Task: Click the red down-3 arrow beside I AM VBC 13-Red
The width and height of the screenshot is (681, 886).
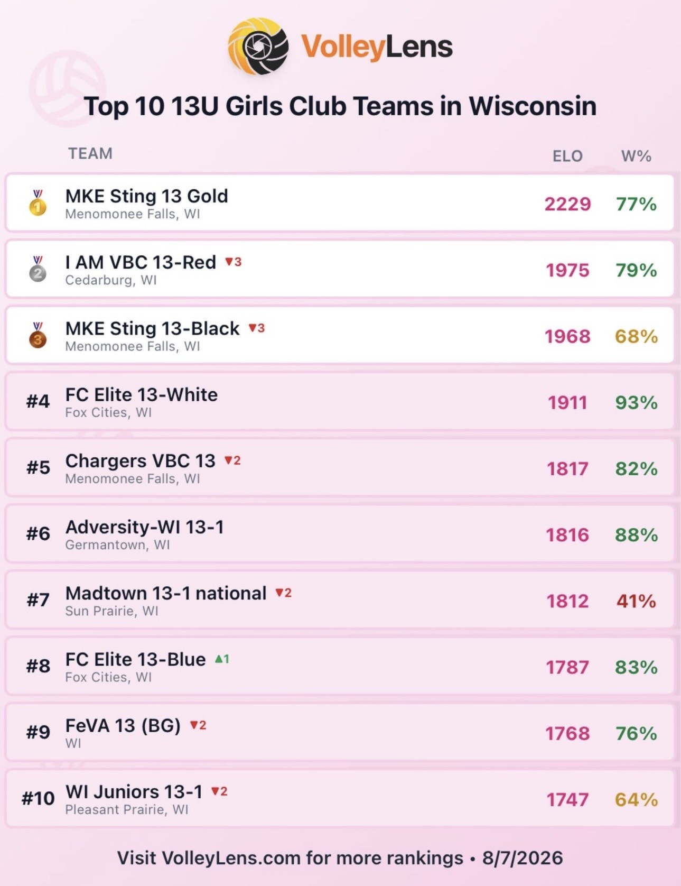Action: coord(233,262)
